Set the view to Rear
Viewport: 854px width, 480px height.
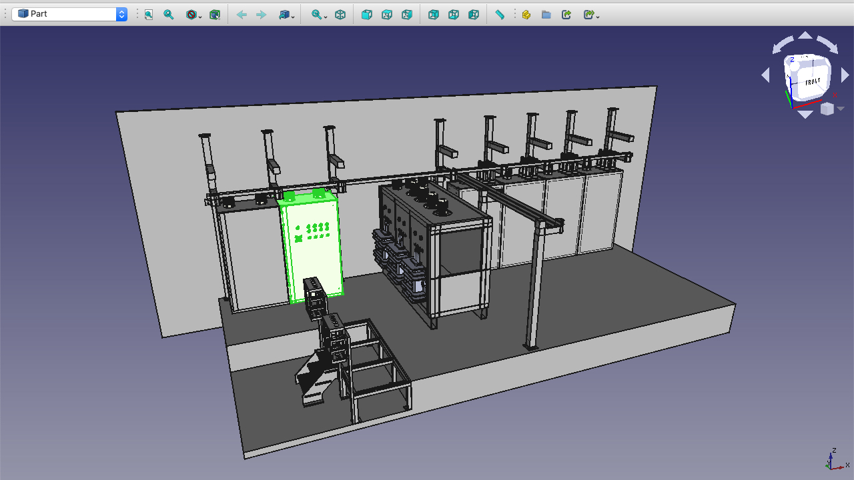434,14
